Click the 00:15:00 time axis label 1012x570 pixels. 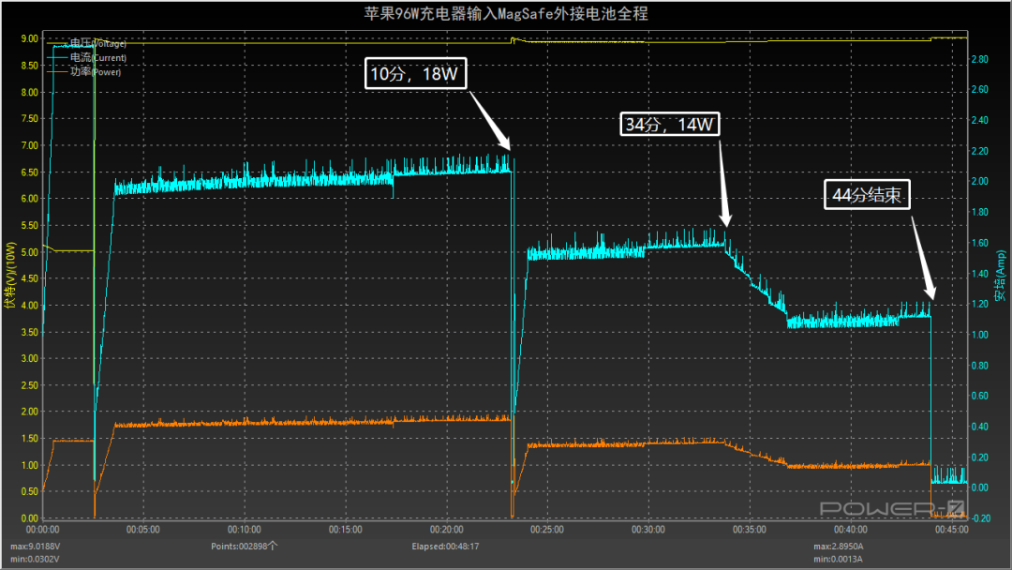point(345,530)
